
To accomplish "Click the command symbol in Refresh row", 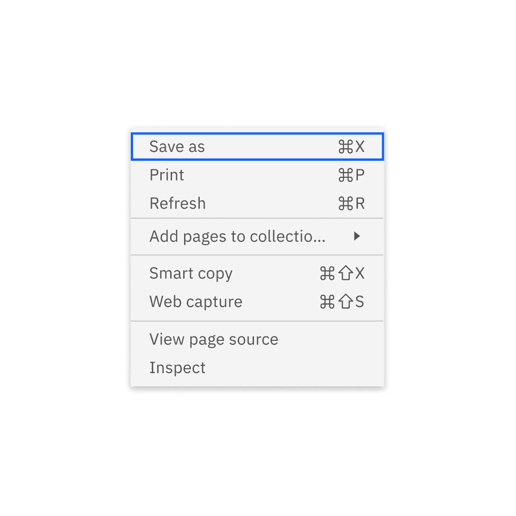I will point(345,203).
